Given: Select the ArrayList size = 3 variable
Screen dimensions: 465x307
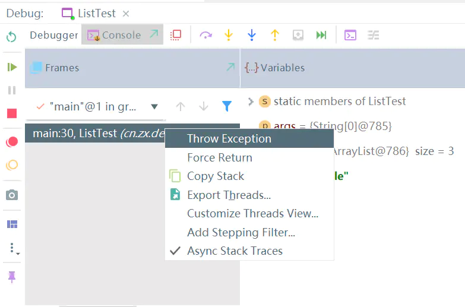Looking at the screenshot, I should pos(393,151).
